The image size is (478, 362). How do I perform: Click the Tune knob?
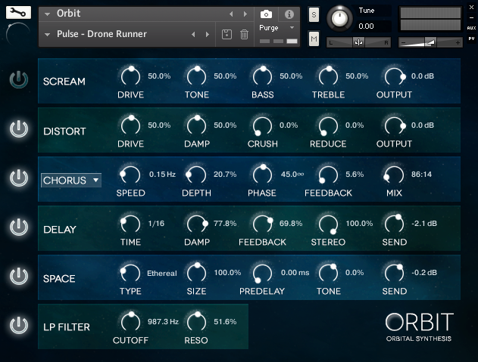pyautogui.click(x=341, y=17)
